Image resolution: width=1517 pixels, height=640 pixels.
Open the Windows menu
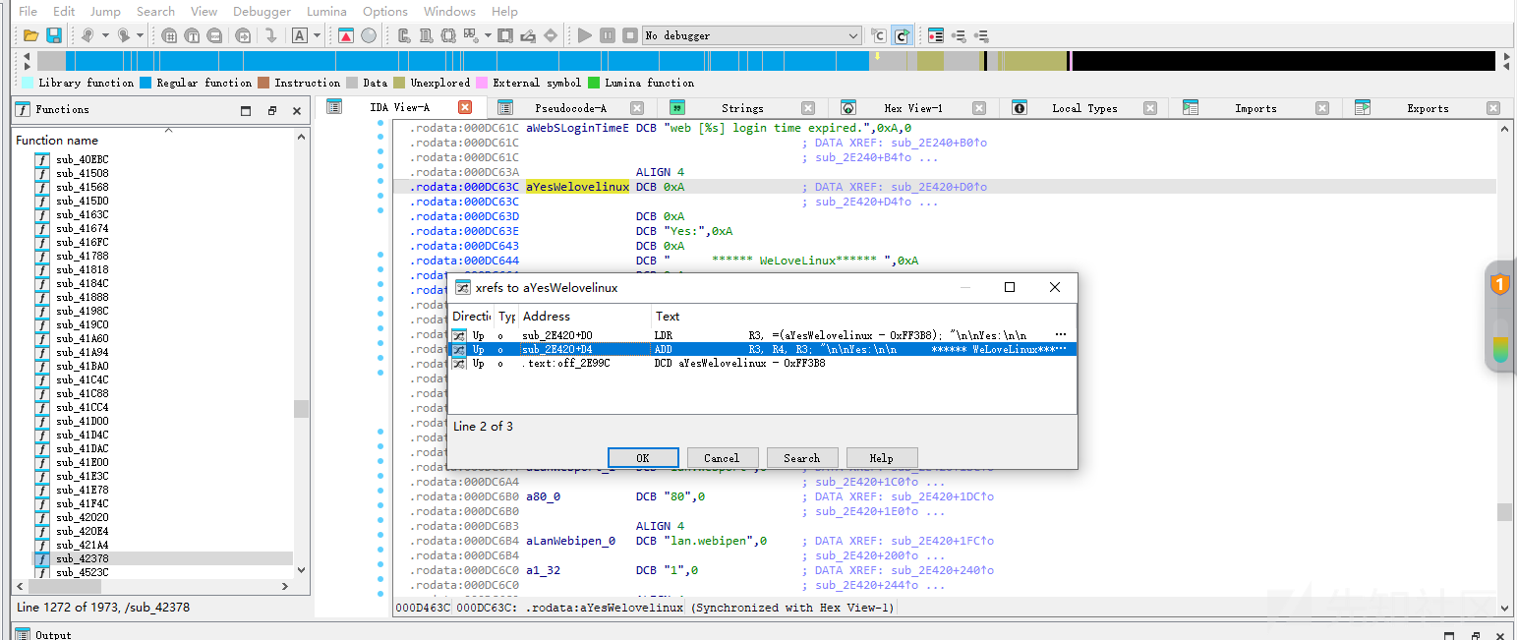point(449,12)
